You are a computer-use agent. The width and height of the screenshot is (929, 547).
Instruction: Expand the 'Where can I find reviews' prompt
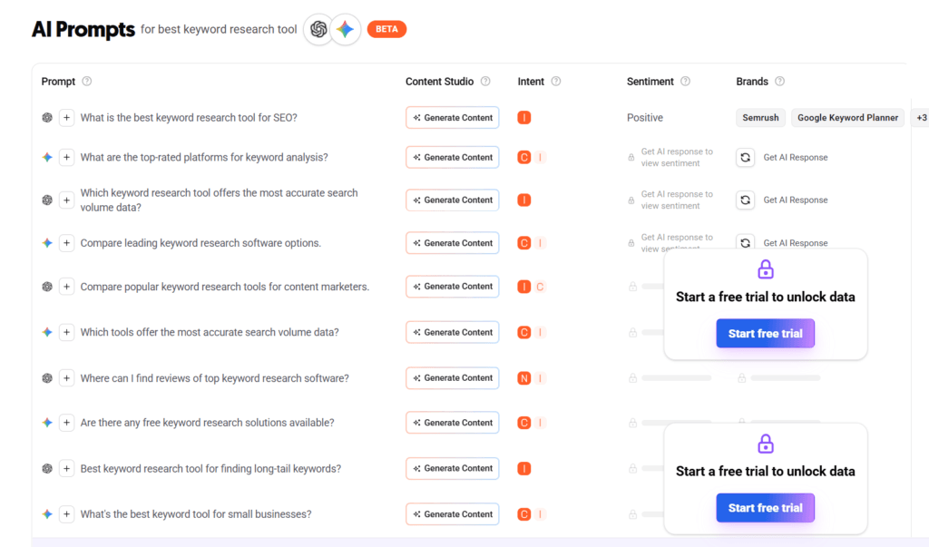66,378
